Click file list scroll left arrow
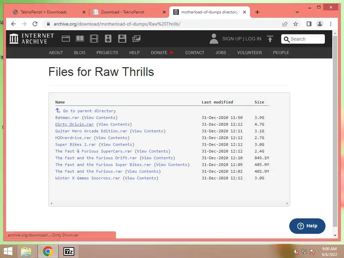344x258 pixels. 51,203
